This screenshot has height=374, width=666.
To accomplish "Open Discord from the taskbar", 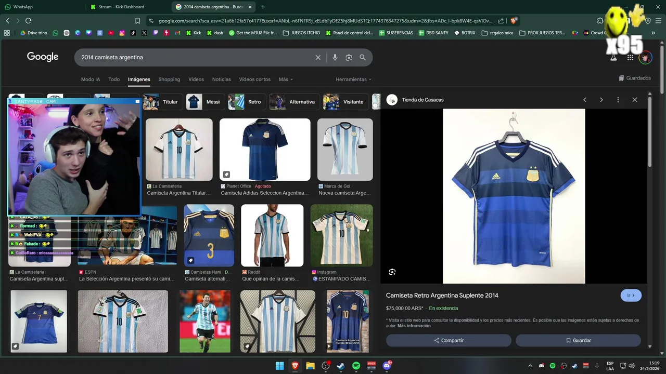I will point(387,366).
